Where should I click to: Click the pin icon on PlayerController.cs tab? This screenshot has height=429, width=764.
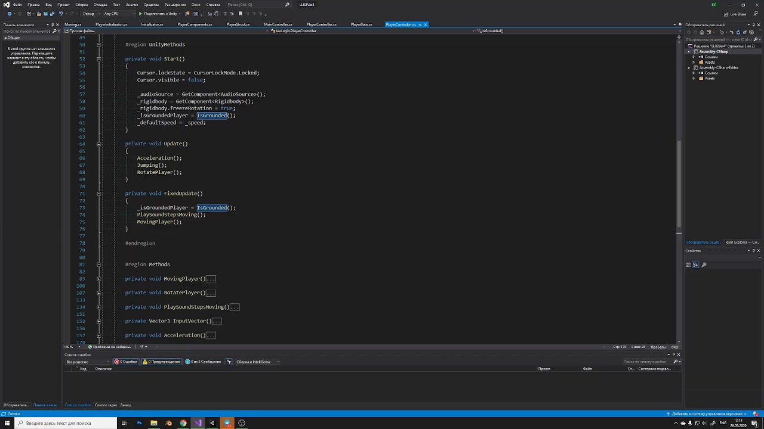pos(420,24)
